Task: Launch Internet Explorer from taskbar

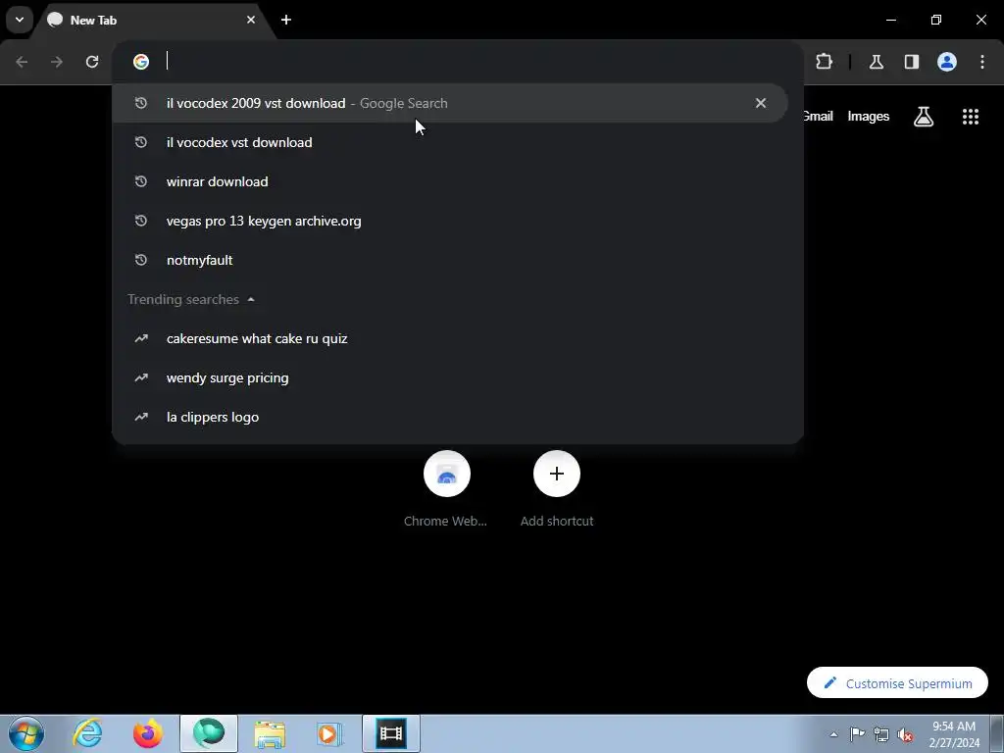Action: tap(87, 733)
